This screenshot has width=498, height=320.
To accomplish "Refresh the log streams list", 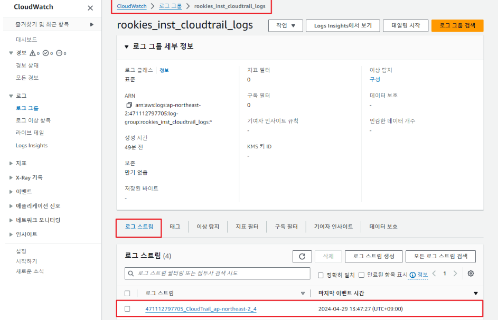I will point(302,257).
